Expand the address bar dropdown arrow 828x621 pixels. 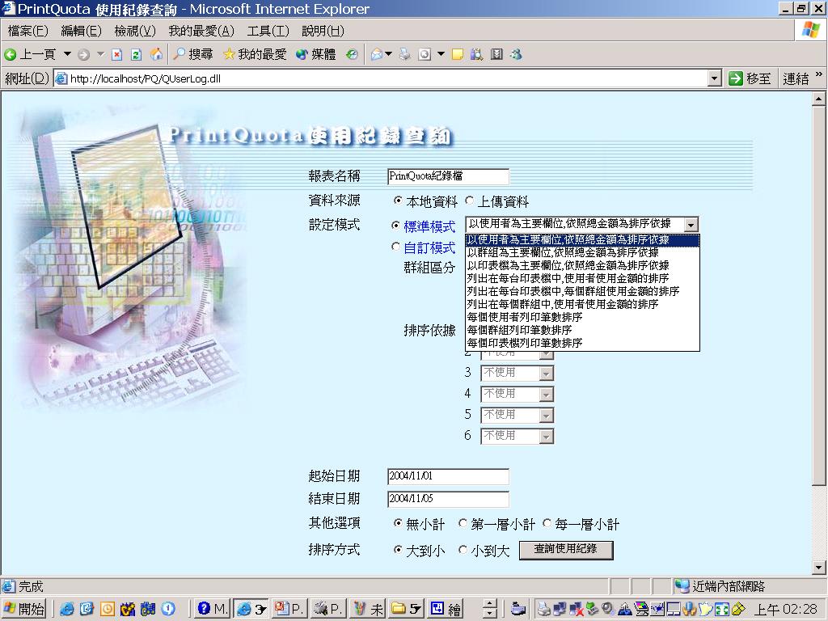[714, 78]
